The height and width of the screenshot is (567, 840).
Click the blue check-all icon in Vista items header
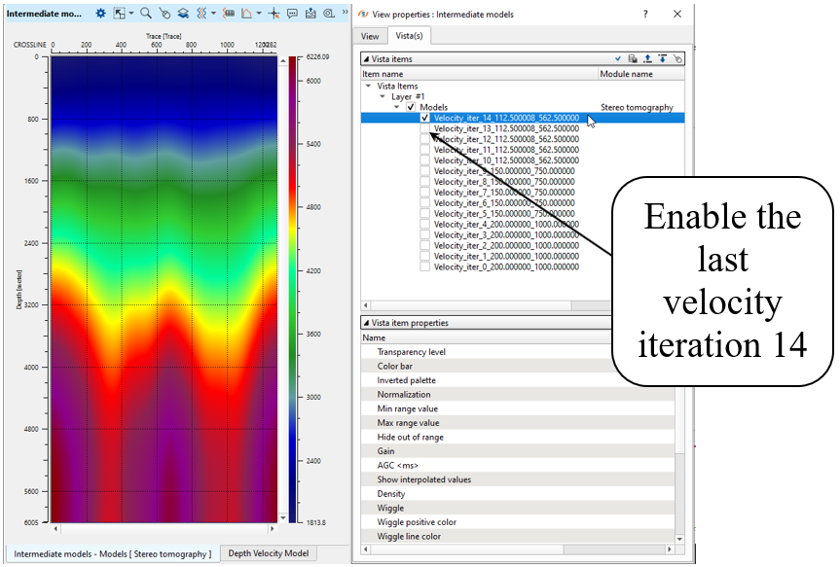(x=617, y=59)
